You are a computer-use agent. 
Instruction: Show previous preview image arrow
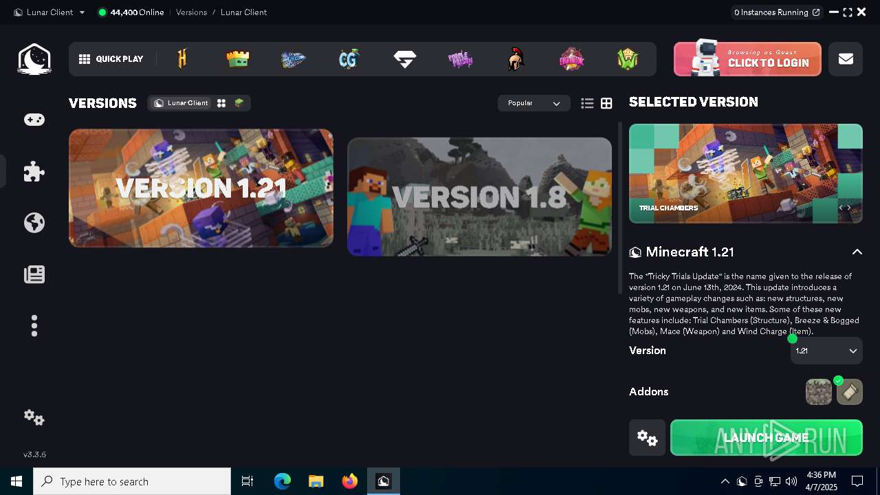(840, 208)
